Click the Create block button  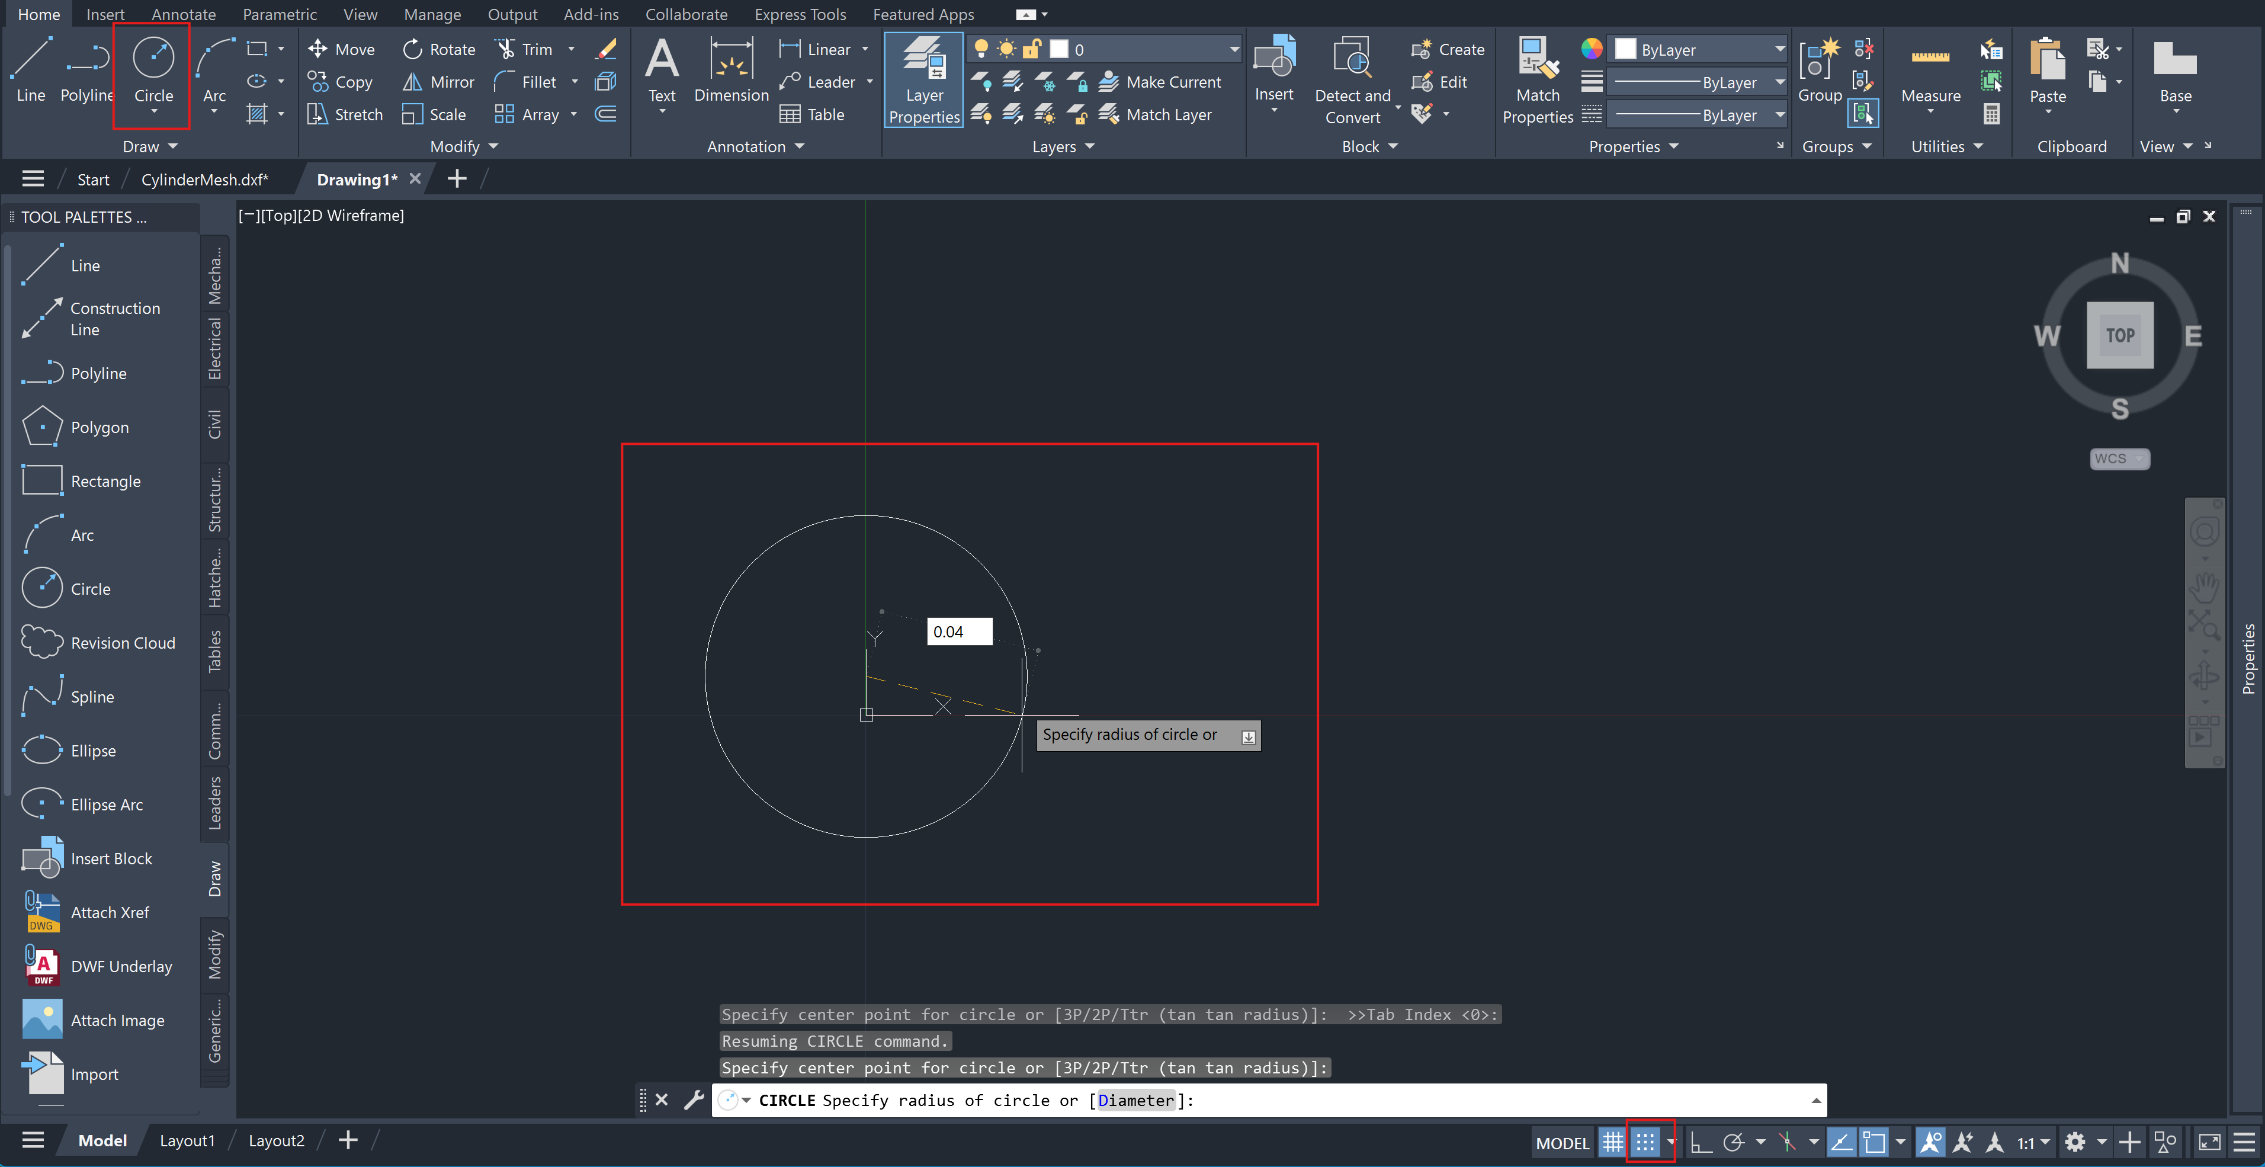click(1447, 49)
